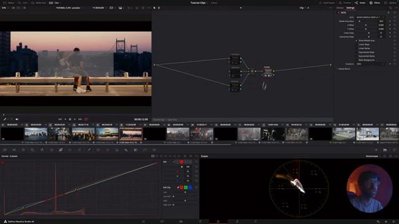
Task: Open the Qualifier eyedropper palette
Action: point(89,150)
